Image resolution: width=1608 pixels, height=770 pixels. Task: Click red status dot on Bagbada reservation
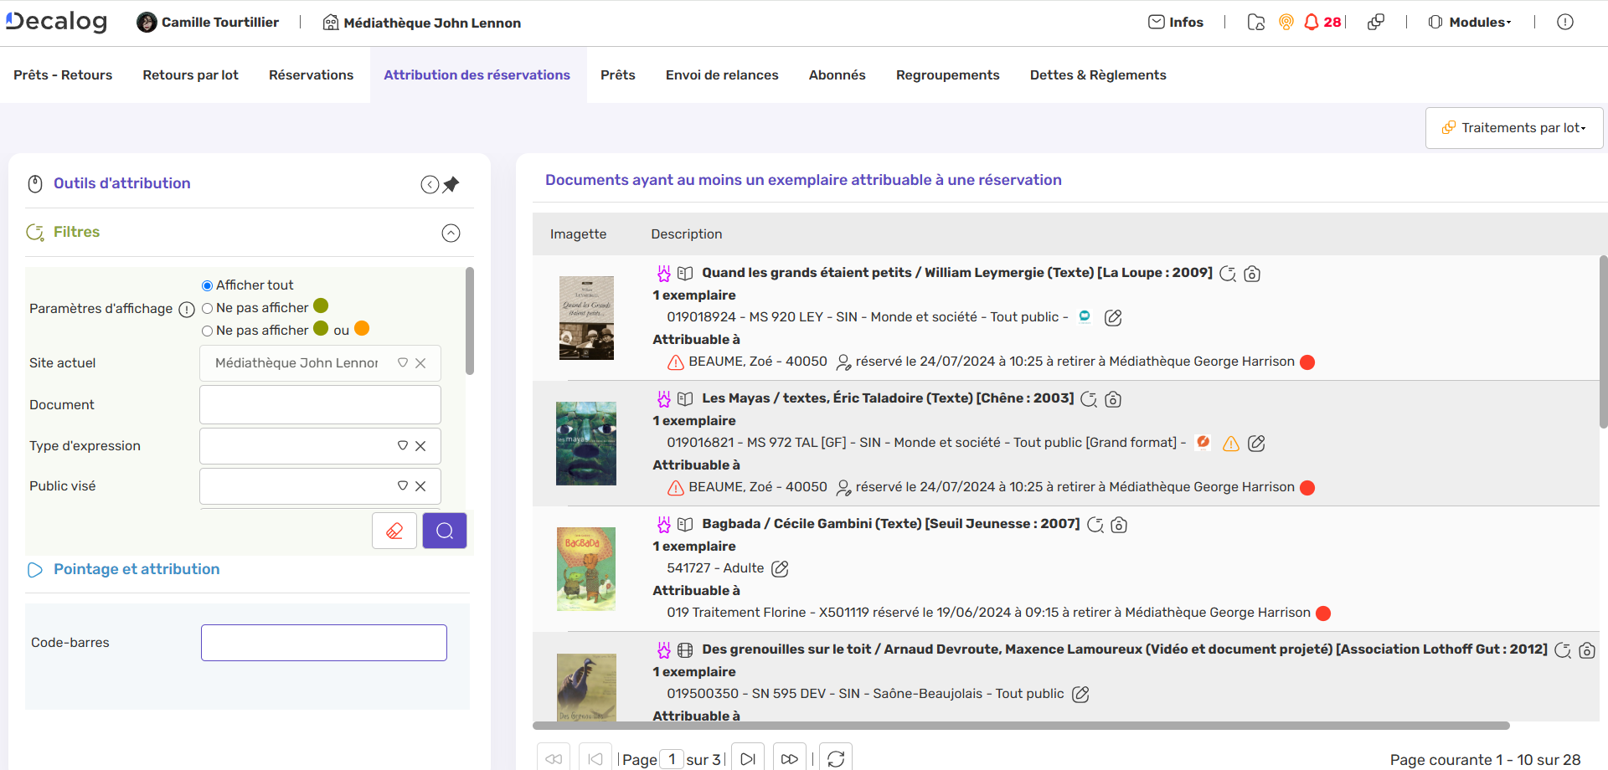[x=1323, y=613]
